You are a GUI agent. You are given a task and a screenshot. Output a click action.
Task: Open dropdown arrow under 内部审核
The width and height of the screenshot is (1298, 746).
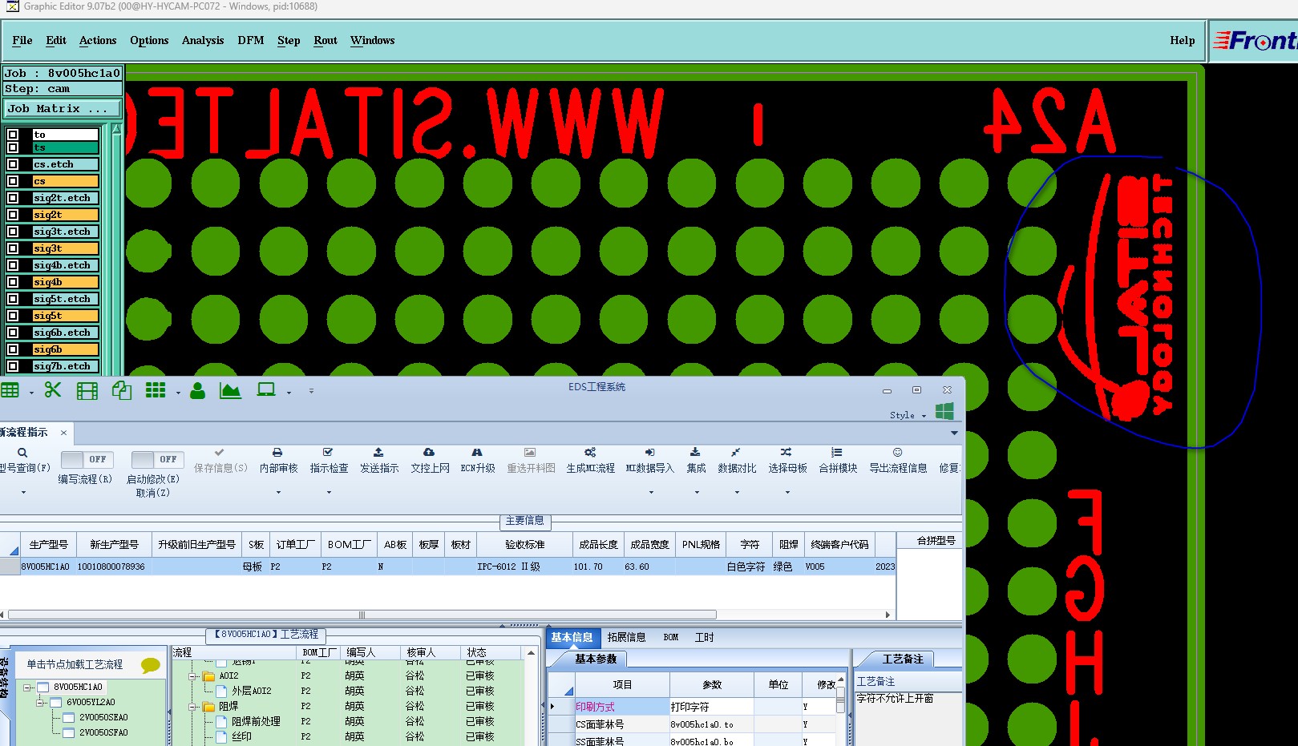[278, 492]
